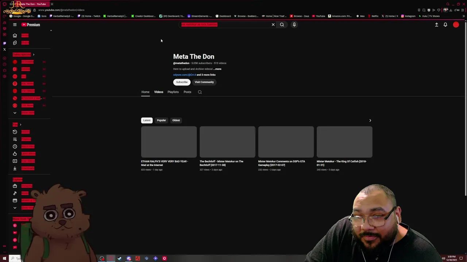
Task: Open Playlists icon in sidebar
Action: [x=15, y=139]
